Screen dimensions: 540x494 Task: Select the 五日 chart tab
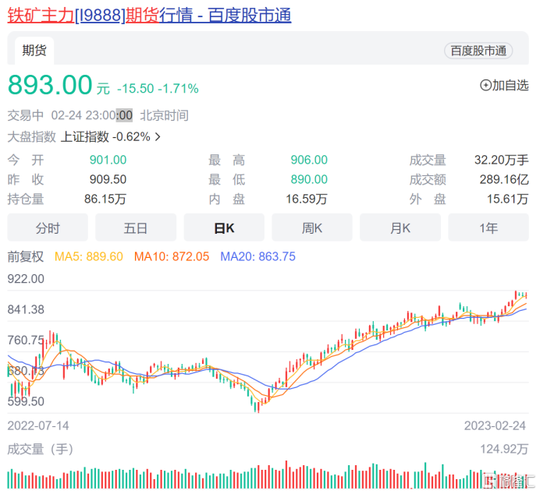point(136,228)
